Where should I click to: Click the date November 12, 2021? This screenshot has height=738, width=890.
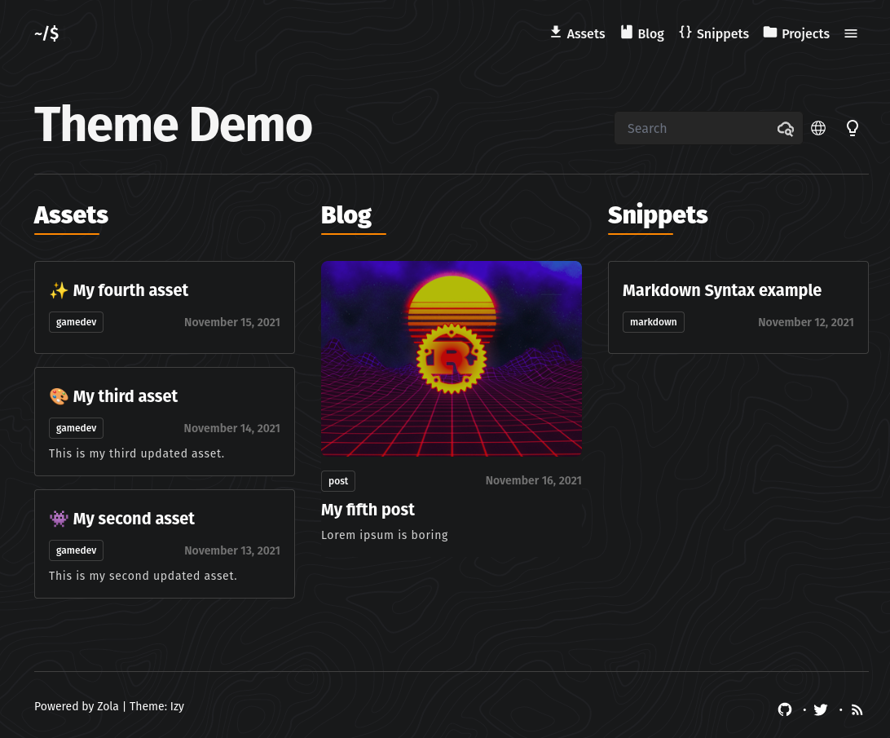coord(806,322)
